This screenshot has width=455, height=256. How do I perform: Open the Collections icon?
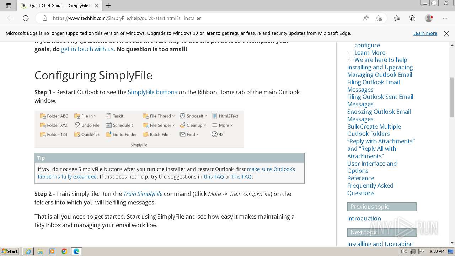click(x=412, y=18)
